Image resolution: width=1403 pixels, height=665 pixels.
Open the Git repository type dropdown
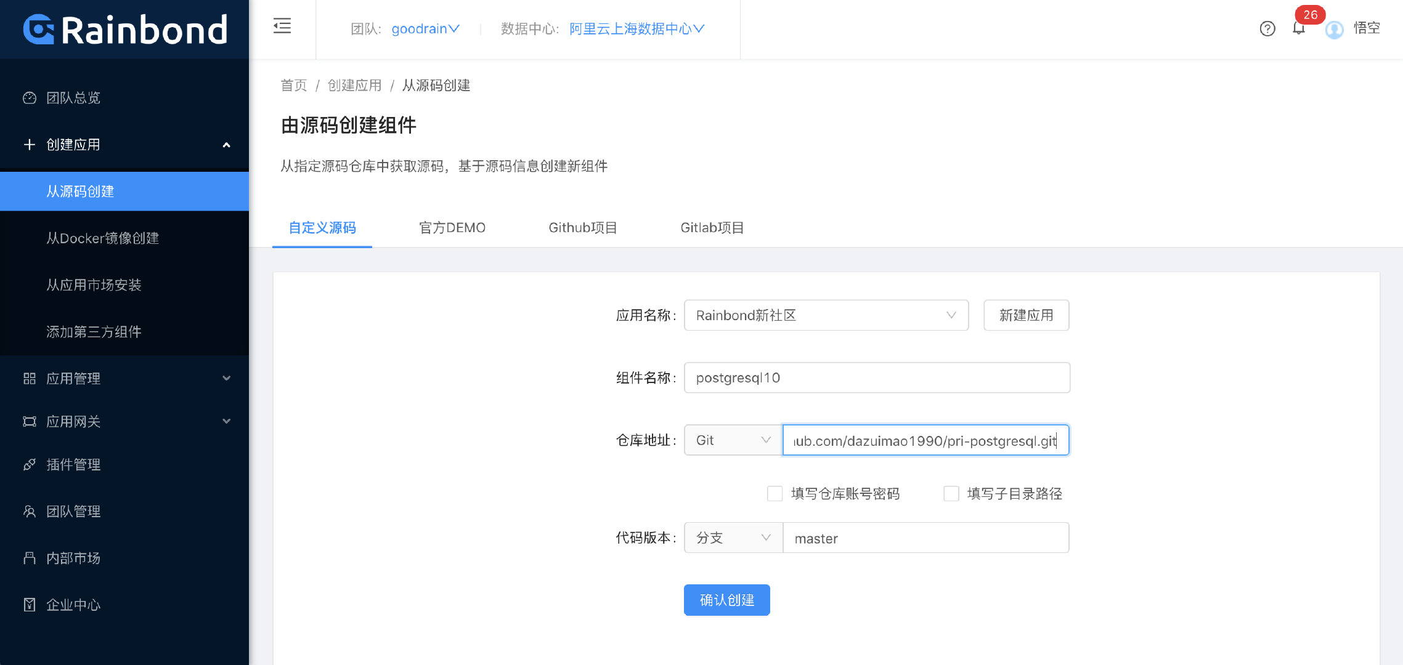733,440
